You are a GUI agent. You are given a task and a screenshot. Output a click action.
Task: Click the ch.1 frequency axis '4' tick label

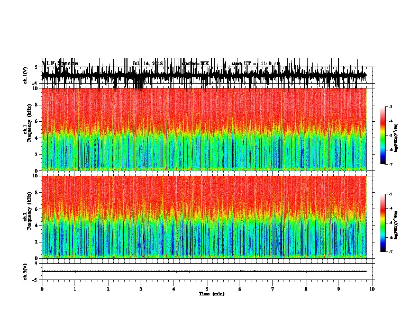37,138
